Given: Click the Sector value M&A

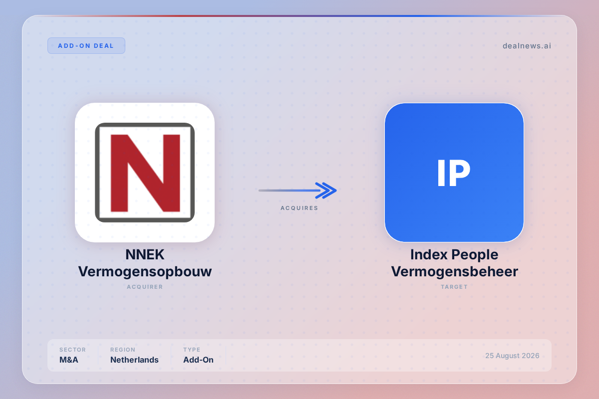Looking at the screenshot, I should pos(69,360).
